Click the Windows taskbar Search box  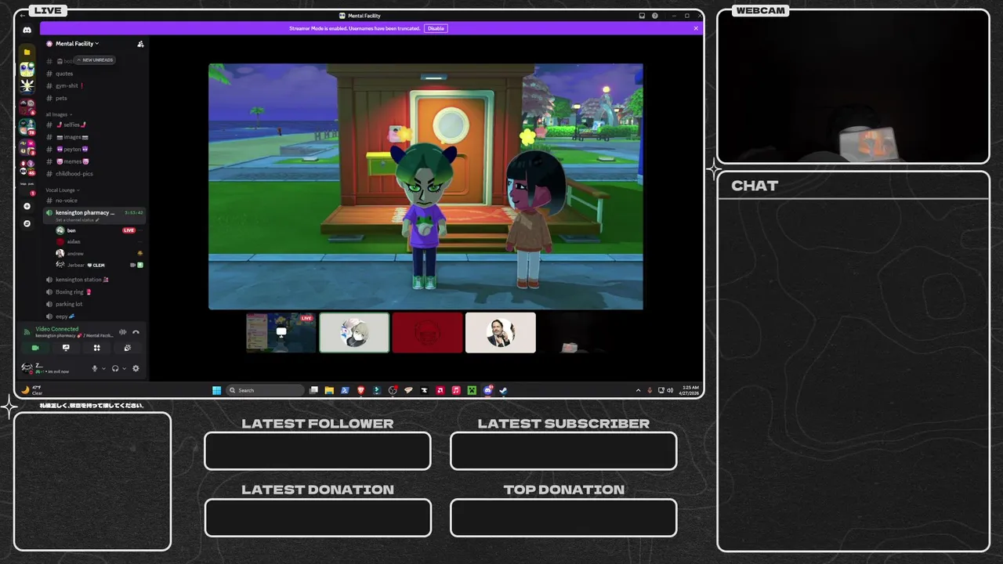click(x=265, y=390)
